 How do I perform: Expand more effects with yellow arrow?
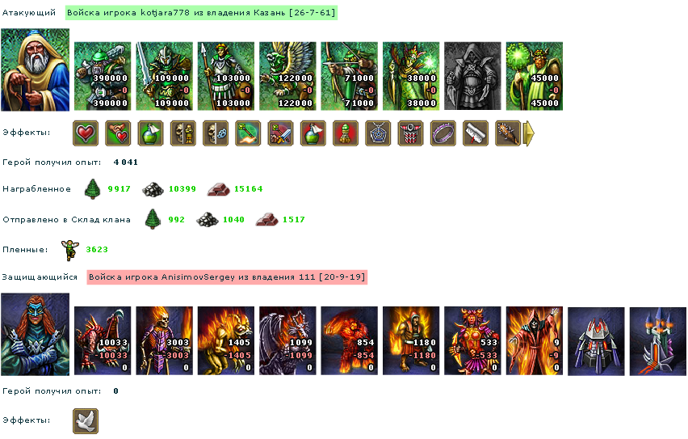coord(529,133)
